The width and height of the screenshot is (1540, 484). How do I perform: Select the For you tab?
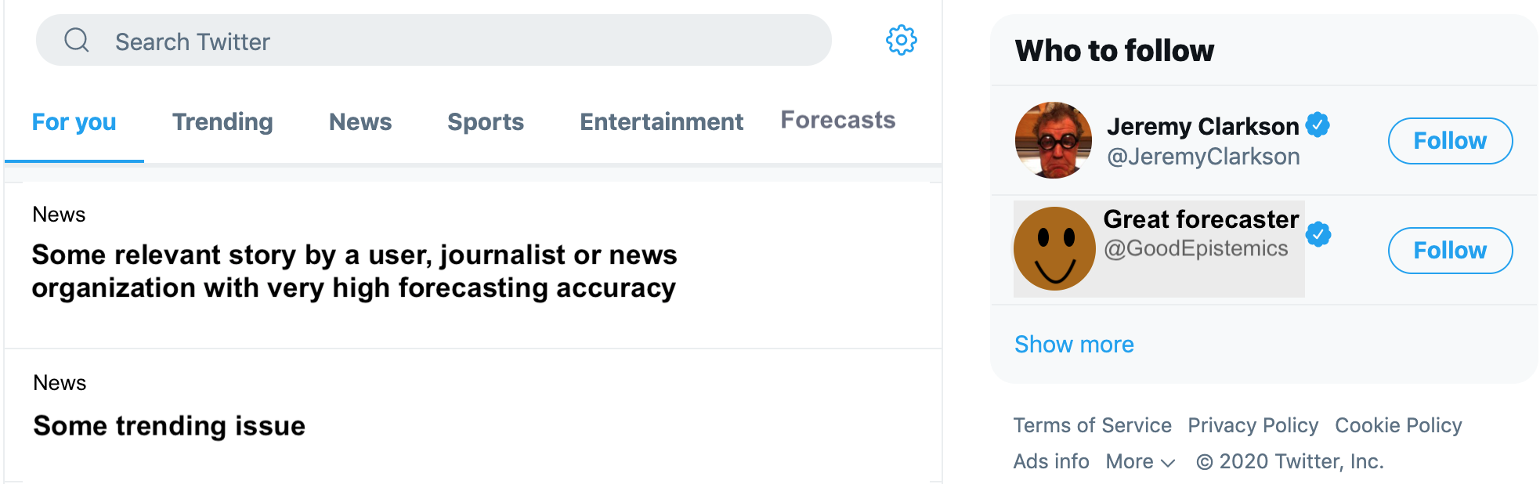point(74,122)
